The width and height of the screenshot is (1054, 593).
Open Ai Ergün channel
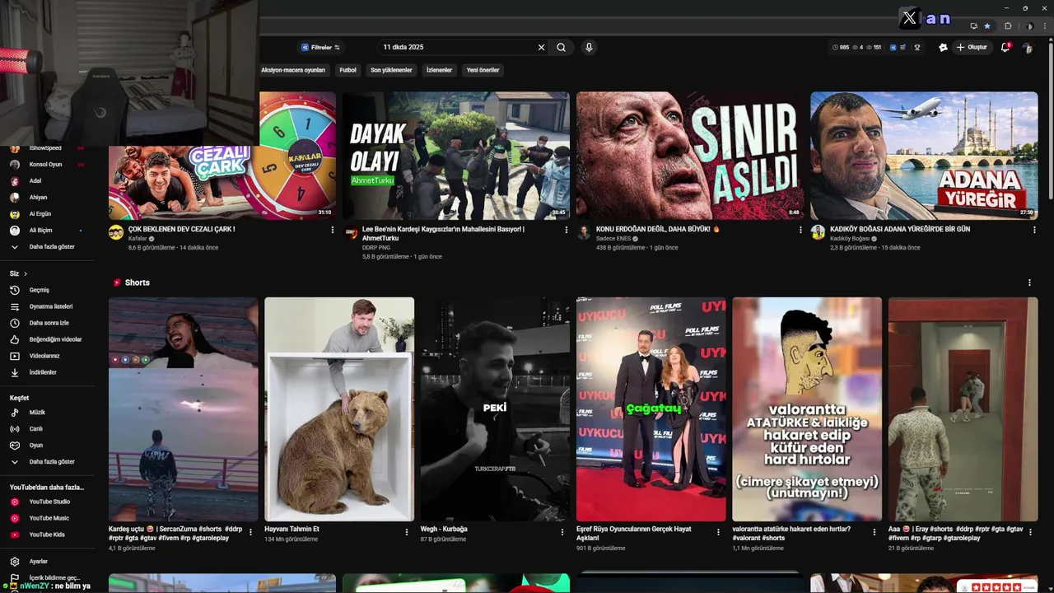pos(49,214)
